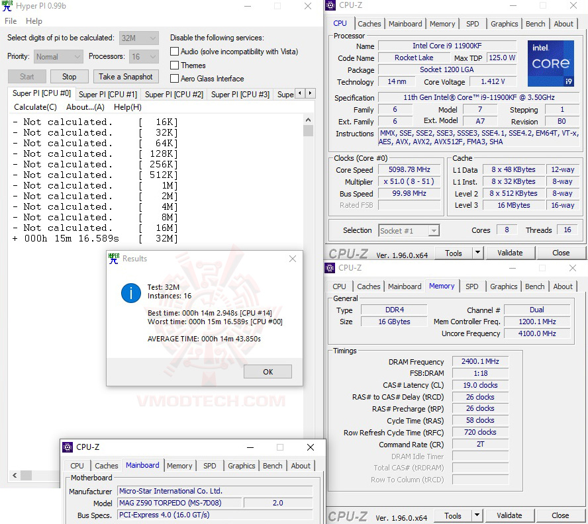Click the CPU-Z icon on the Memory window

coord(329,269)
